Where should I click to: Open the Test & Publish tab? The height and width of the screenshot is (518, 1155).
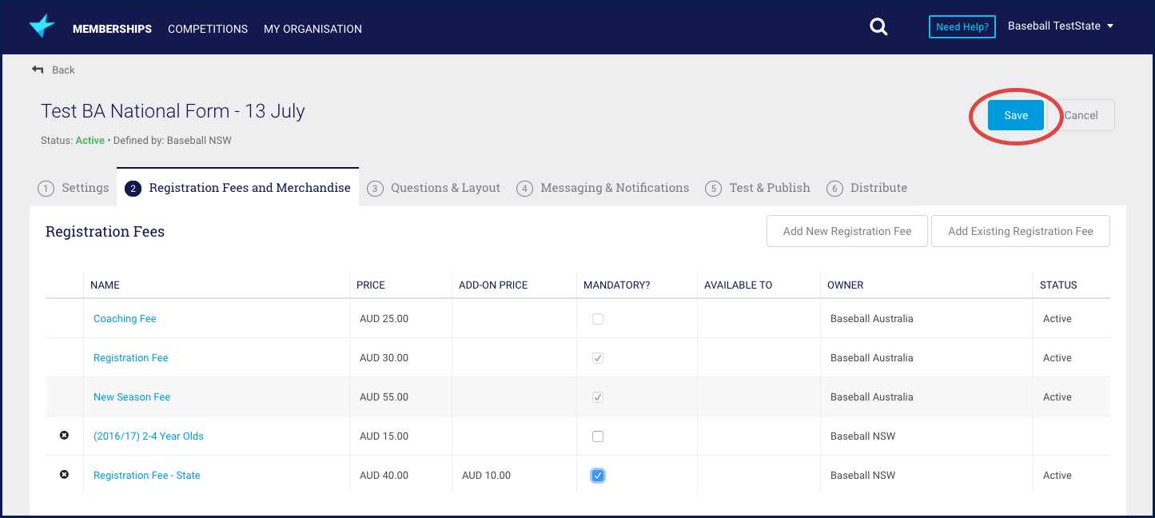click(758, 188)
